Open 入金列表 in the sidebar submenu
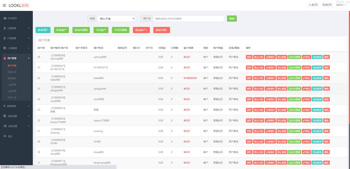This screenshot has width=350, height=169. pos(12,85)
